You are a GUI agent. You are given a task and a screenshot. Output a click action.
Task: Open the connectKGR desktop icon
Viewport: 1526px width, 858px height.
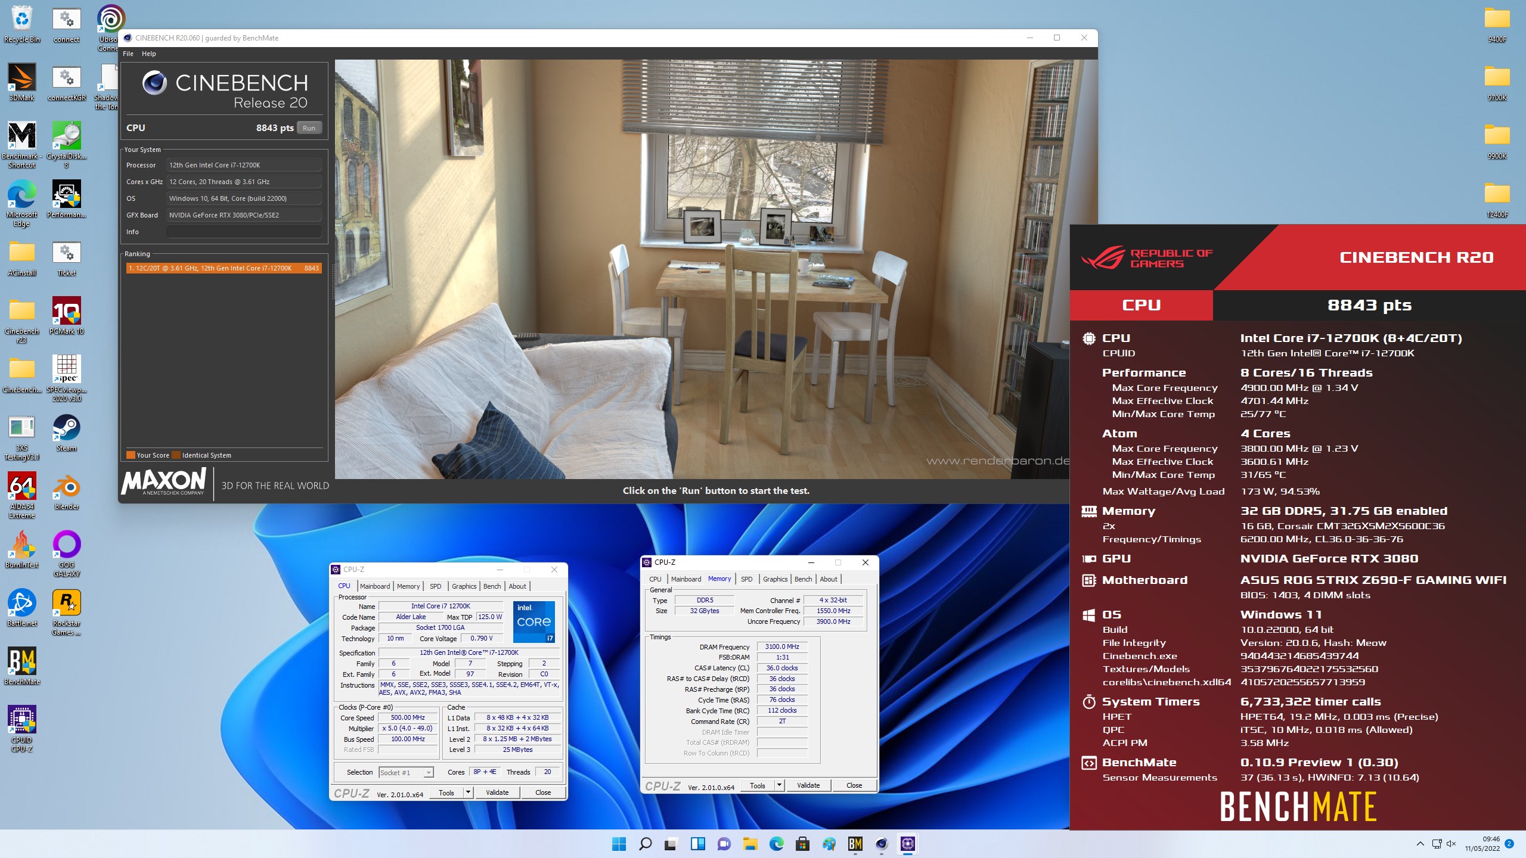click(66, 82)
